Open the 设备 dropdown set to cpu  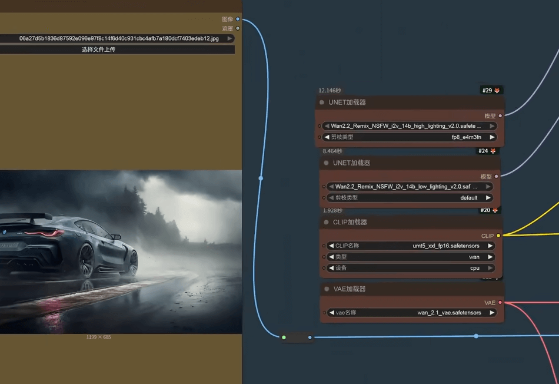click(411, 267)
